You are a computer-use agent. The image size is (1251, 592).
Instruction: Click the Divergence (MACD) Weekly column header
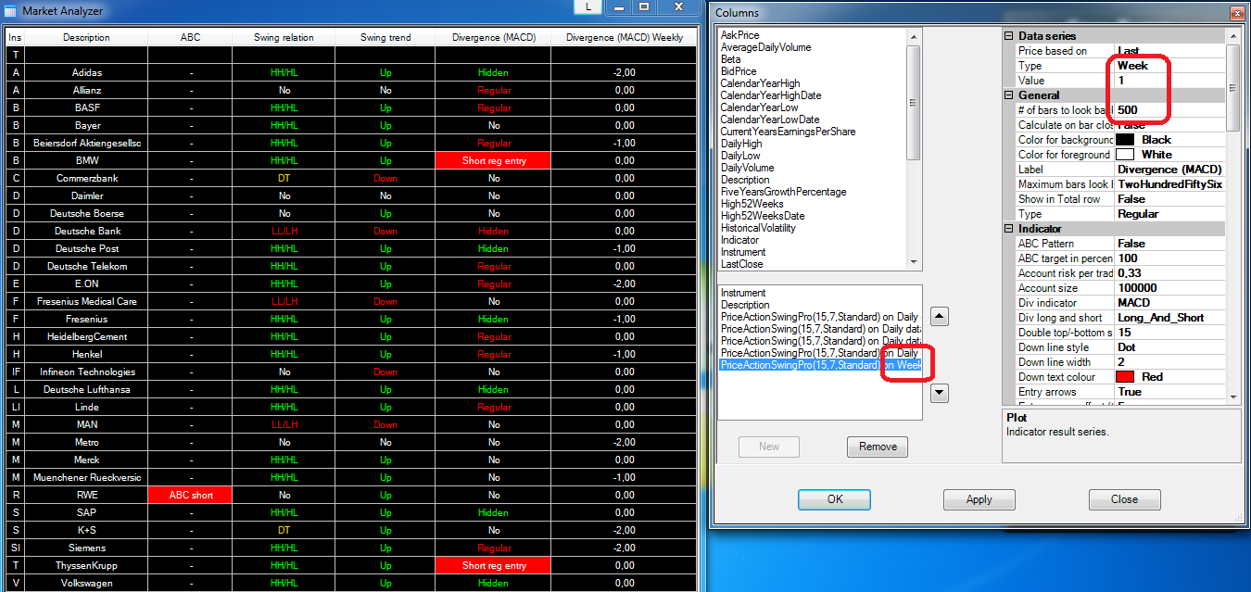[x=623, y=38]
